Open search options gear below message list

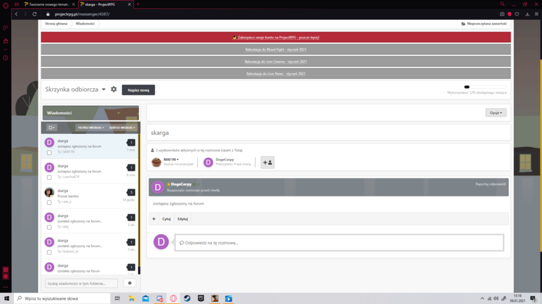(x=130, y=283)
